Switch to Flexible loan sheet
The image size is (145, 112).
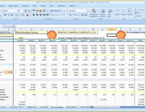click(32, 107)
